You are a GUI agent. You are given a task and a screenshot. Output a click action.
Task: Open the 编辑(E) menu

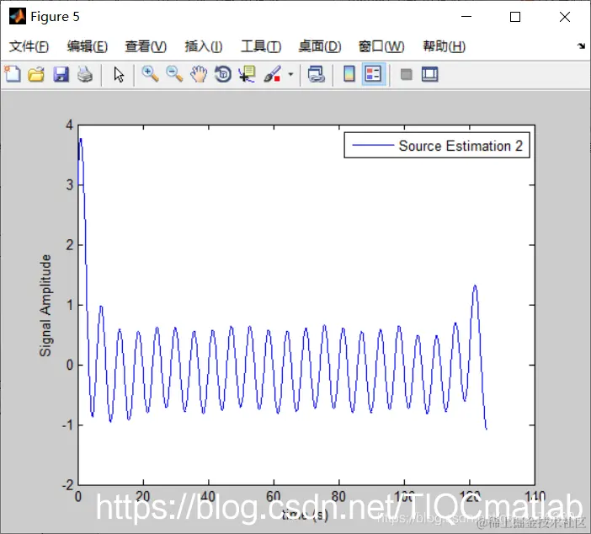pyautogui.click(x=88, y=46)
